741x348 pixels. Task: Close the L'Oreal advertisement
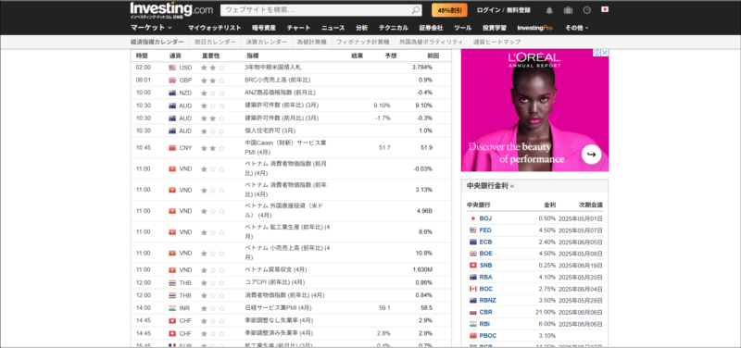point(605,53)
